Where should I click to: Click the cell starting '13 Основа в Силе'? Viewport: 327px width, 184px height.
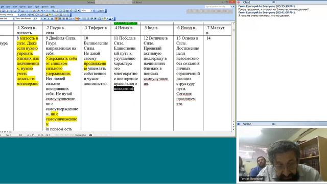[x=189, y=83]
